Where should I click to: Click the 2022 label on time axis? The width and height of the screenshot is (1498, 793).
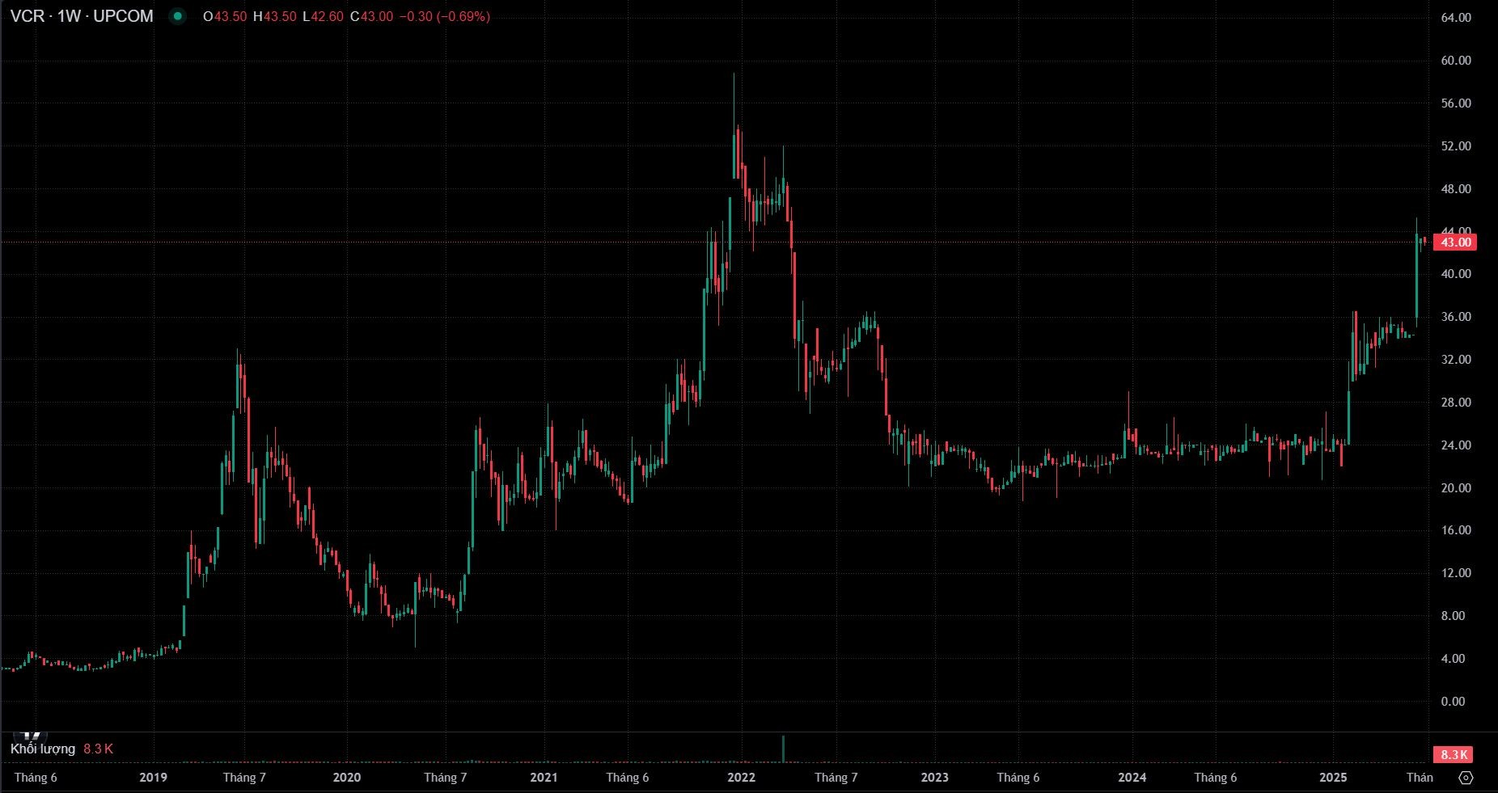tap(741, 778)
